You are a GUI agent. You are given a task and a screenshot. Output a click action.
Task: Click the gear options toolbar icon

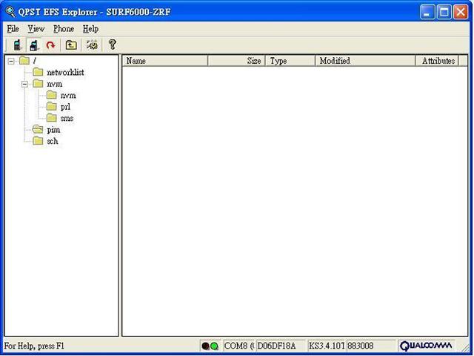92,44
